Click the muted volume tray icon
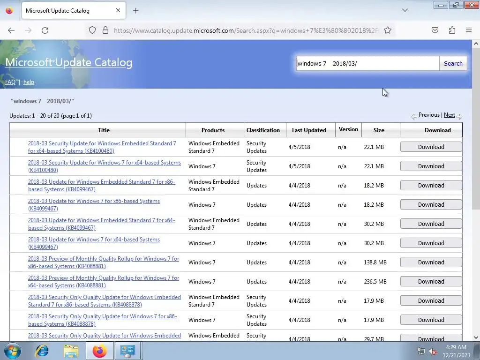Screen dimensions: 480x360 (x=433, y=351)
